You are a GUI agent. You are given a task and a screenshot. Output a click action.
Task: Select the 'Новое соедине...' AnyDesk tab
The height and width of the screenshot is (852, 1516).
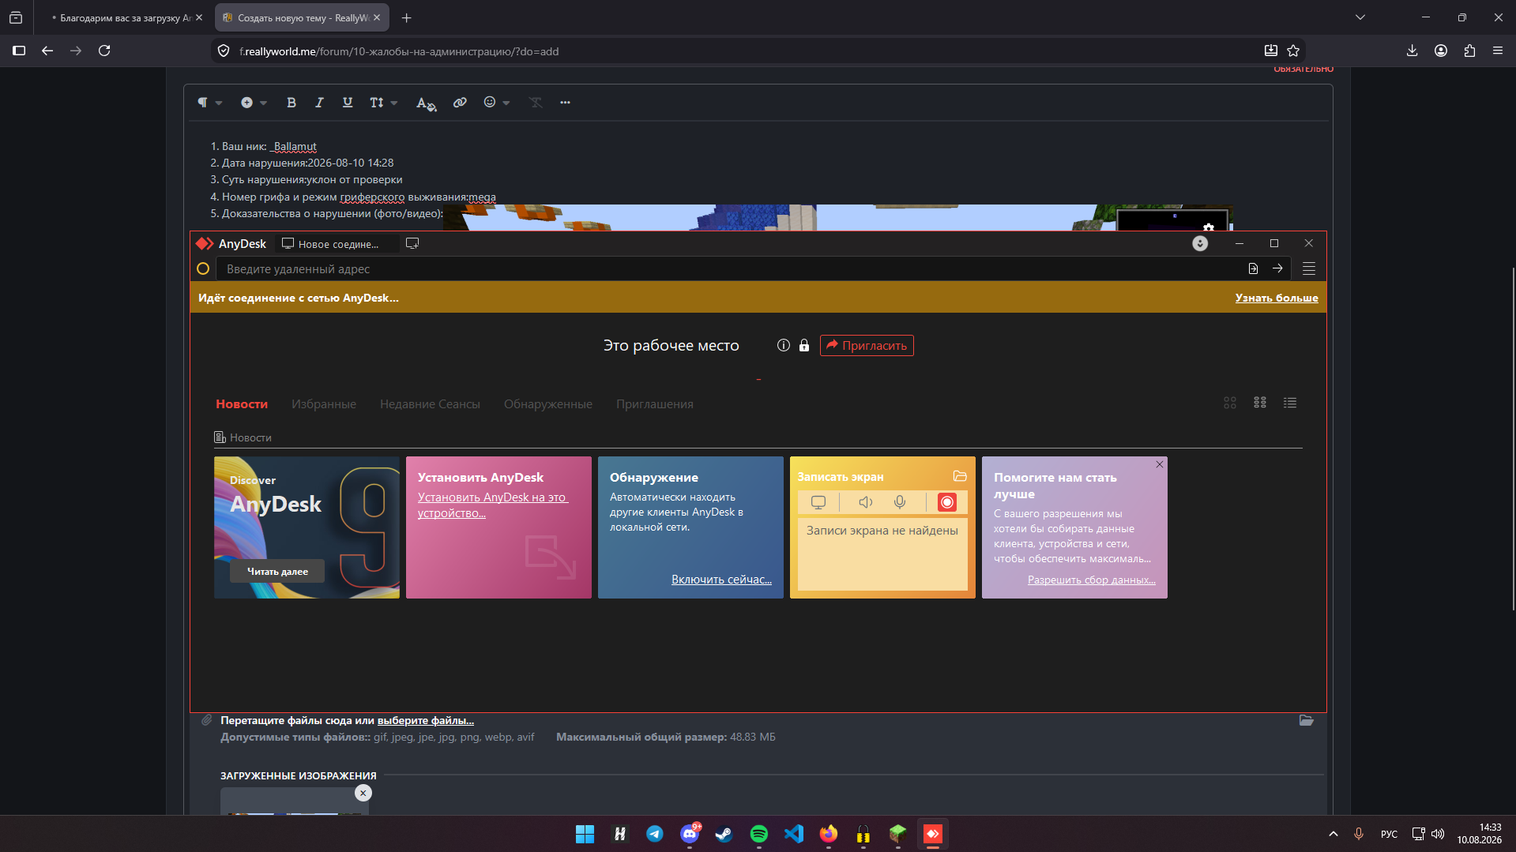337,244
